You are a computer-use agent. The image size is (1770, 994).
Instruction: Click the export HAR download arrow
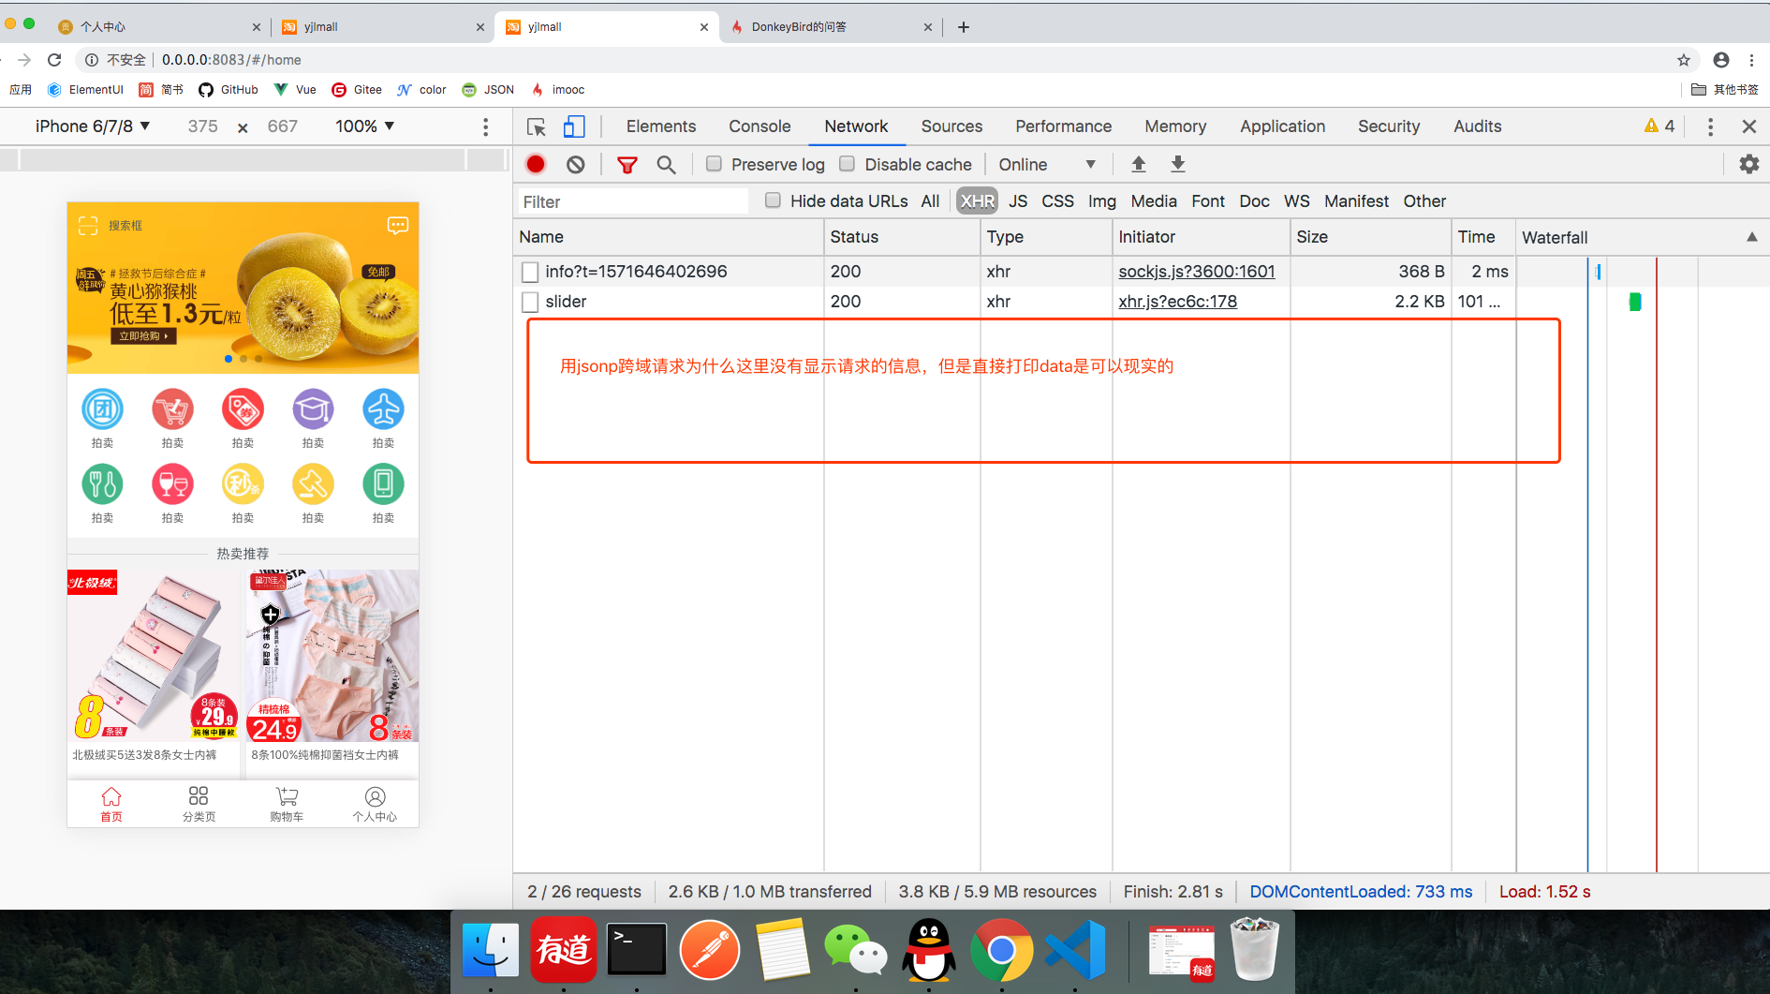click(1178, 164)
